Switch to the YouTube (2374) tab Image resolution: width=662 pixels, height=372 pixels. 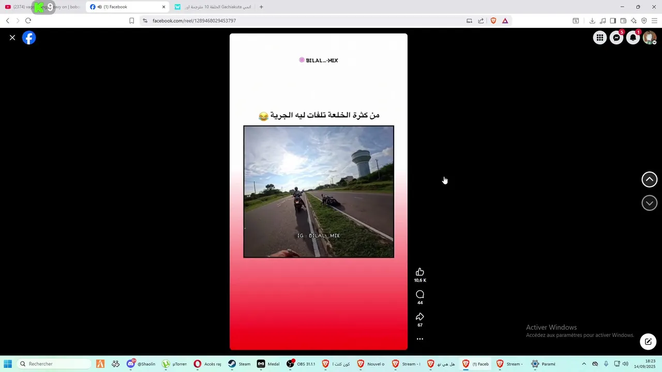coord(42,7)
